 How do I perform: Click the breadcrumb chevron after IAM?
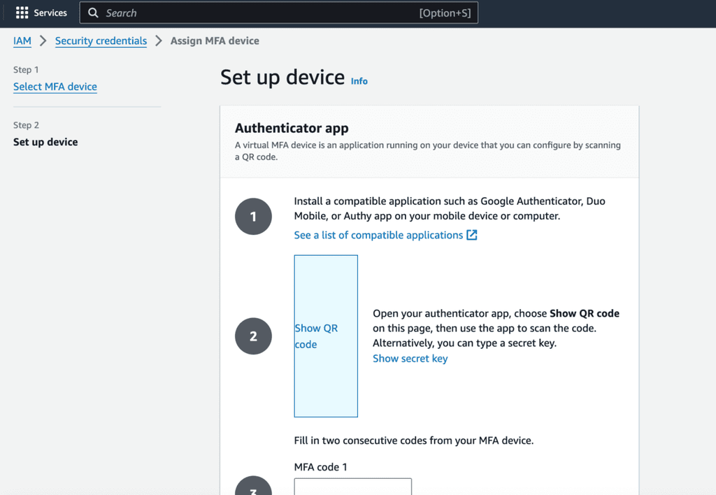(43, 41)
